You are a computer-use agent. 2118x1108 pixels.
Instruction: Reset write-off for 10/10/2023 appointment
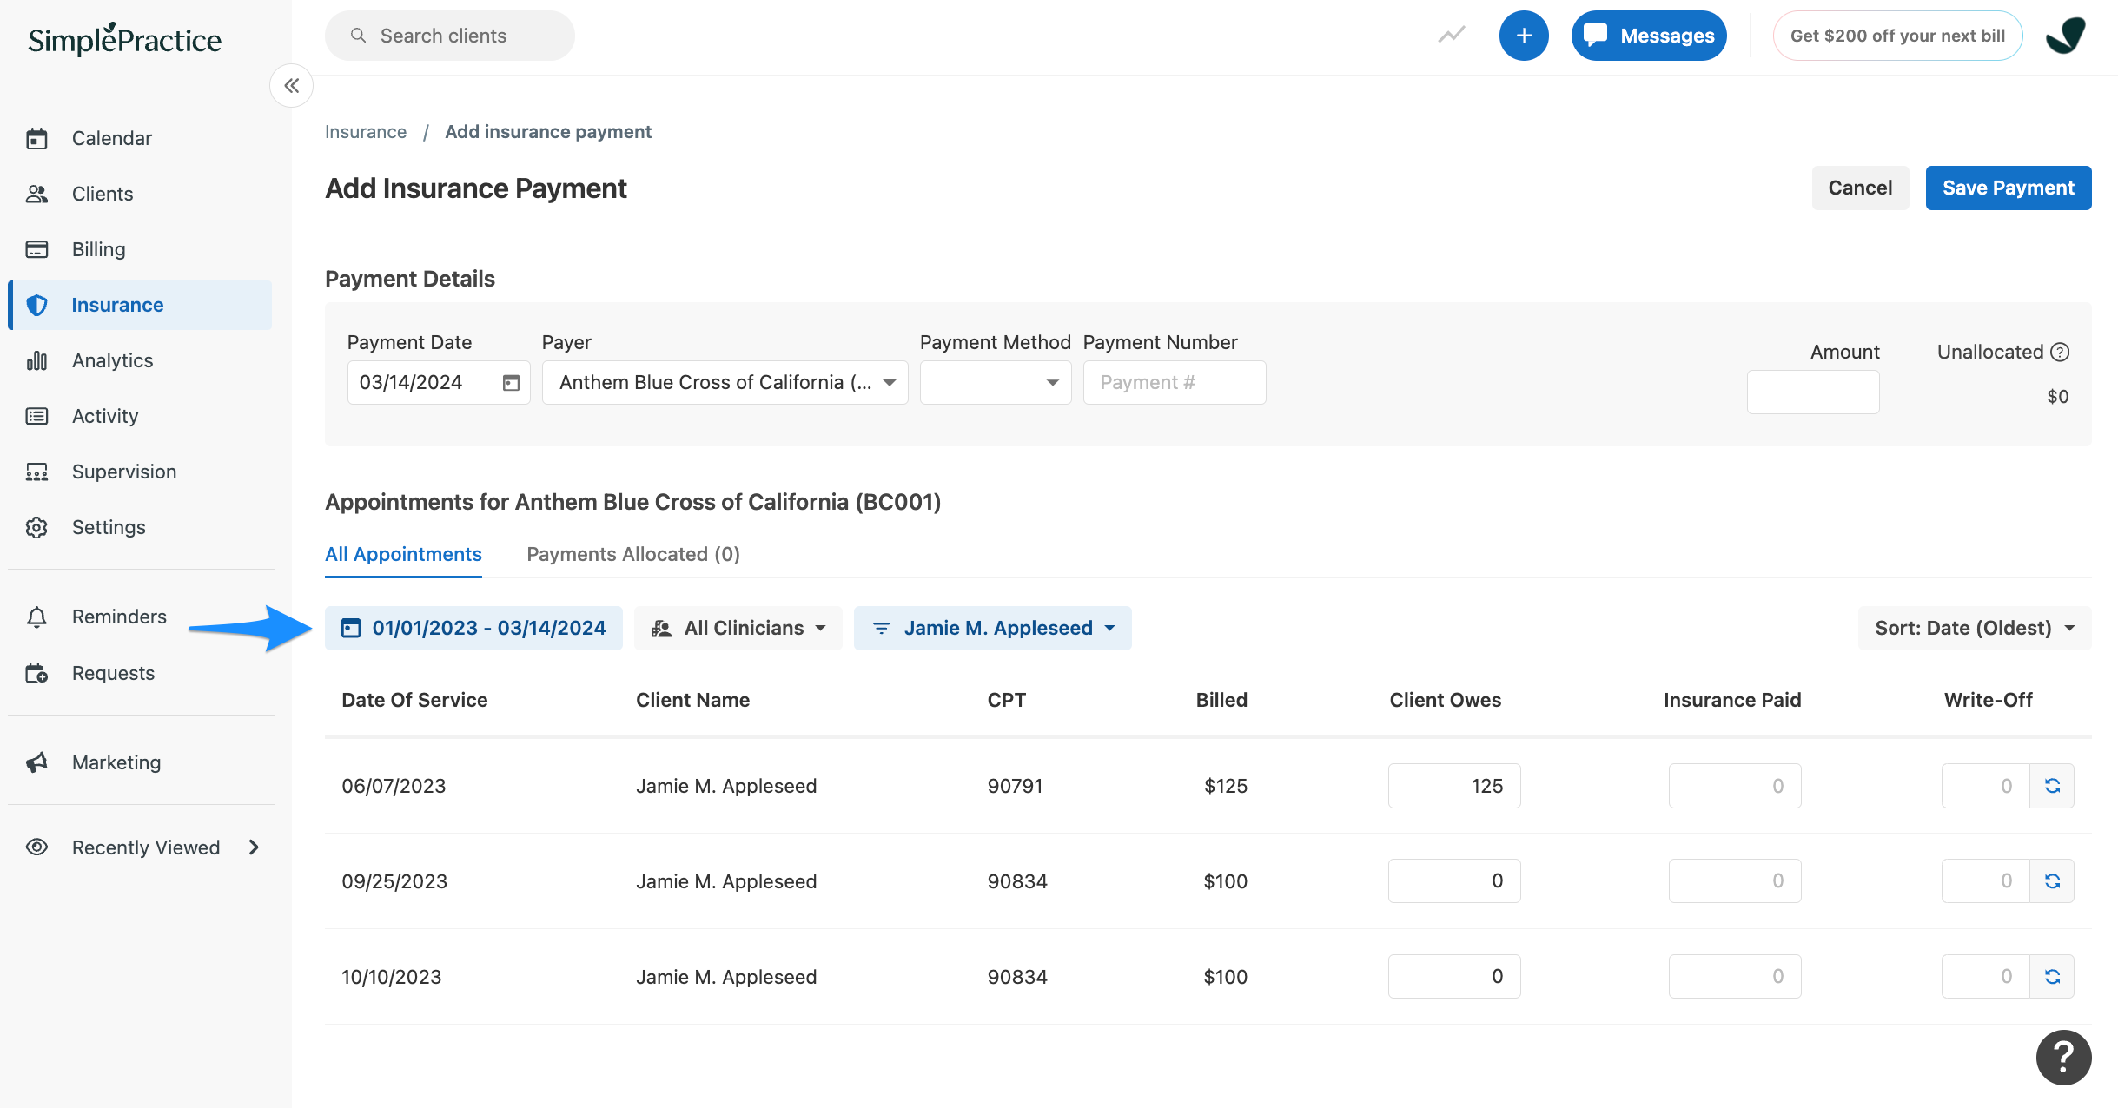(2052, 976)
